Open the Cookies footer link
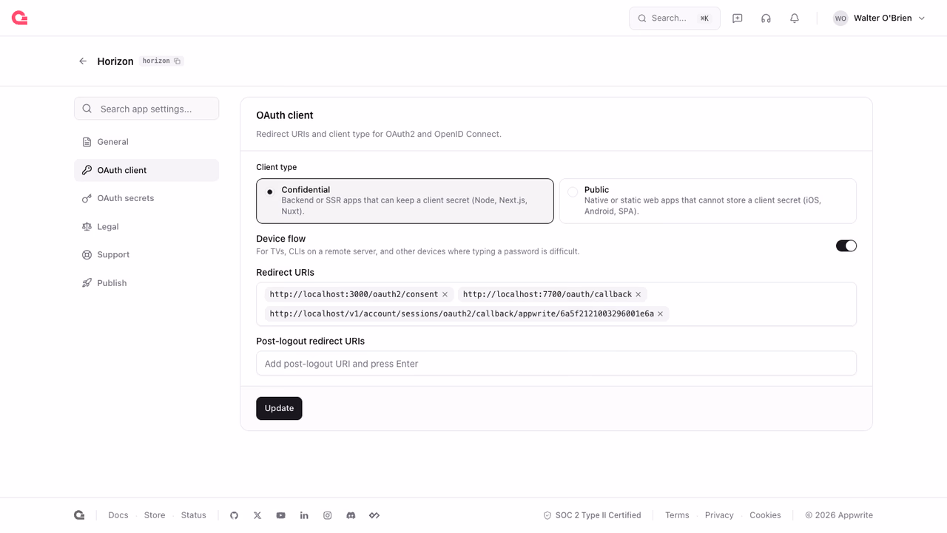The height and width of the screenshot is (533, 947). (x=765, y=515)
